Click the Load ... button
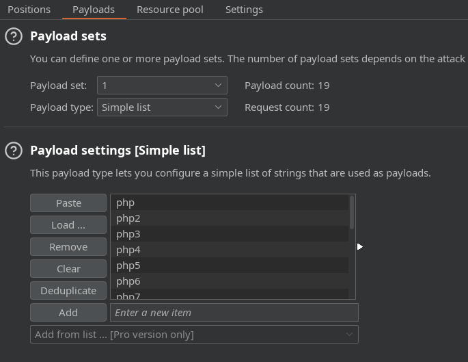The image size is (468, 362). 68,224
